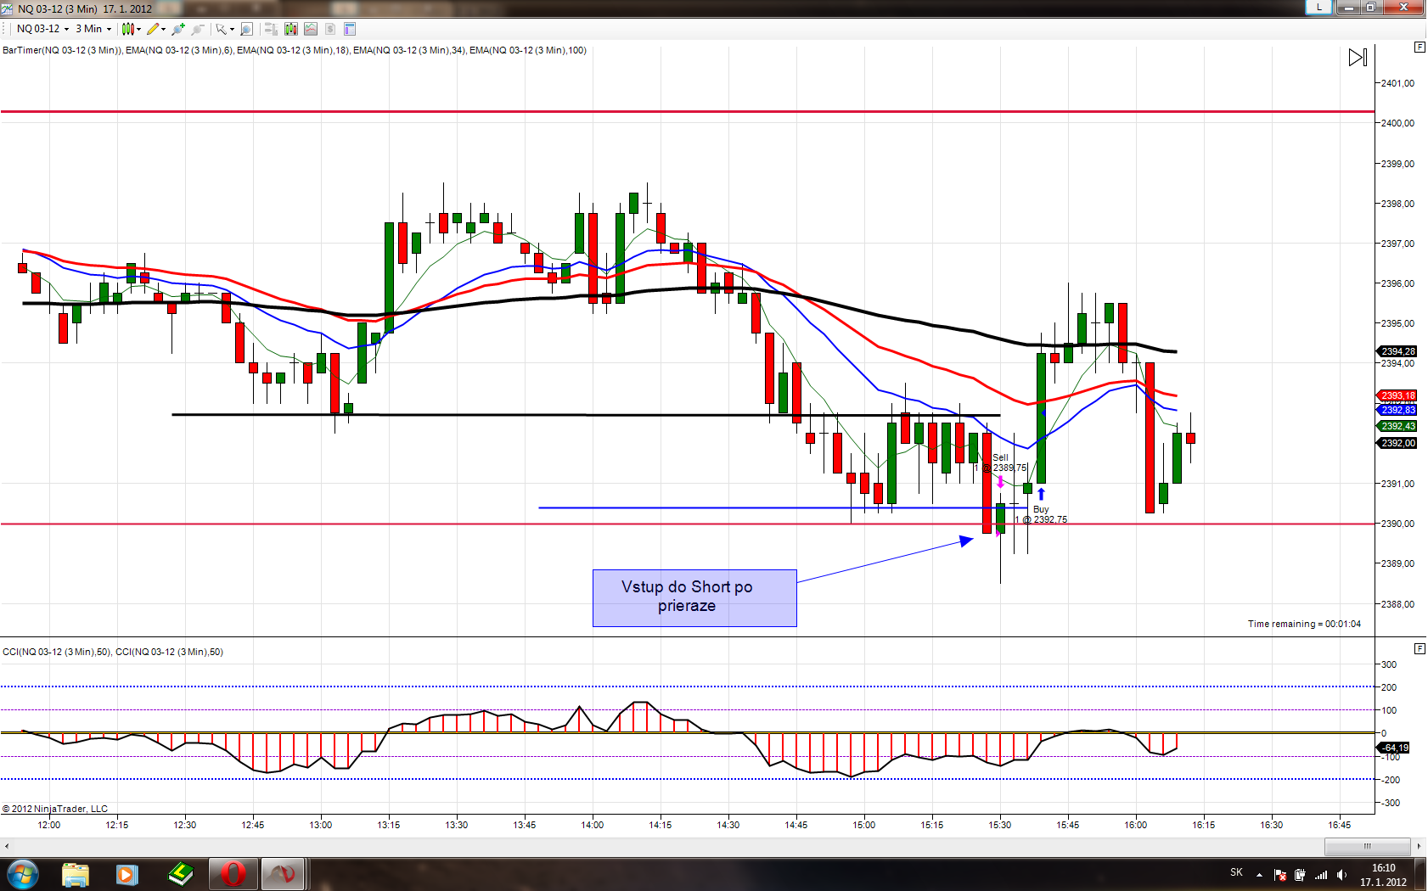The image size is (1428, 891).
Task: Open the green book taskbar application
Action: [180, 874]
